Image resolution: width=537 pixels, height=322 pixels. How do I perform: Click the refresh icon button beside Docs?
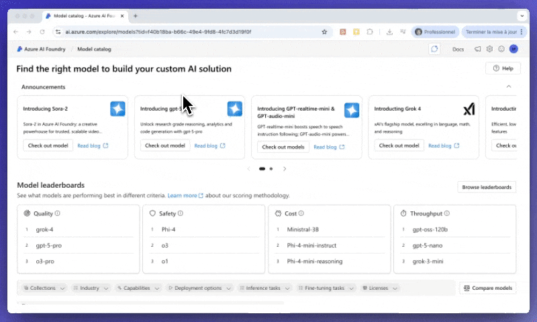coord(434,49)
